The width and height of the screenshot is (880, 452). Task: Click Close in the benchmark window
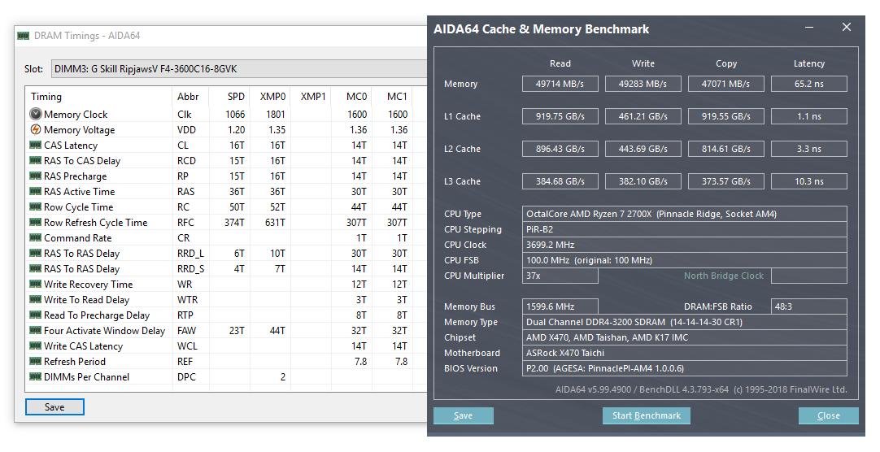pos(829,415)
